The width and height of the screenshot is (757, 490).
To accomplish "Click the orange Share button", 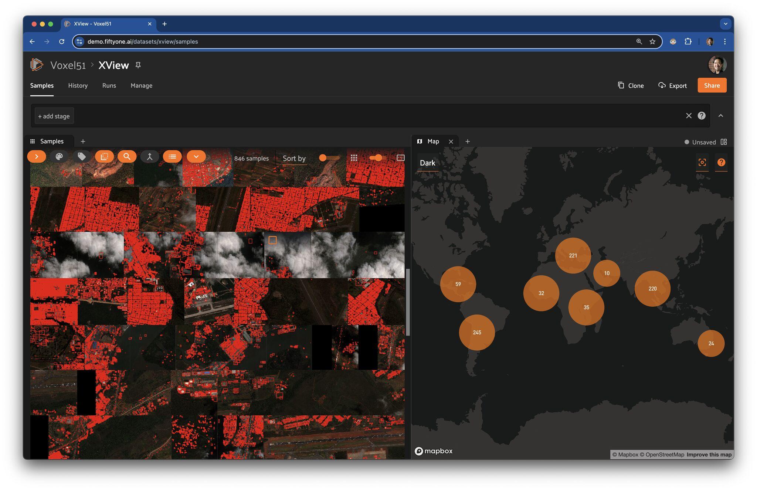I will [x=712, y=85].
